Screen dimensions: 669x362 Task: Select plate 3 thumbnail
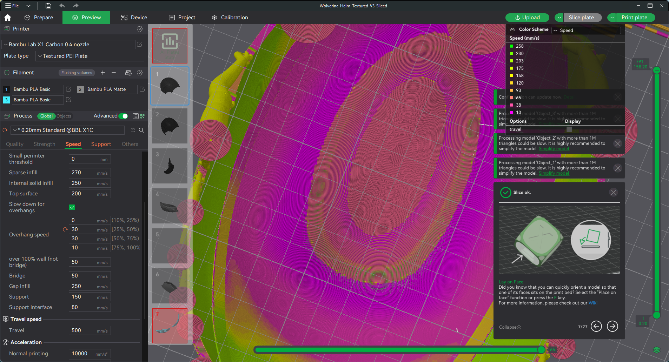click(170, 166)
